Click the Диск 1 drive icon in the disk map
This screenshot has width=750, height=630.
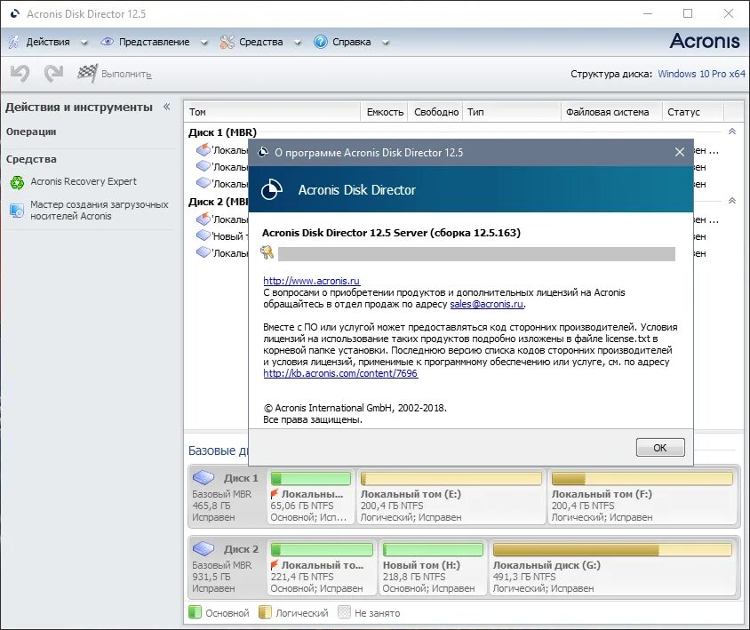point(203,477)
